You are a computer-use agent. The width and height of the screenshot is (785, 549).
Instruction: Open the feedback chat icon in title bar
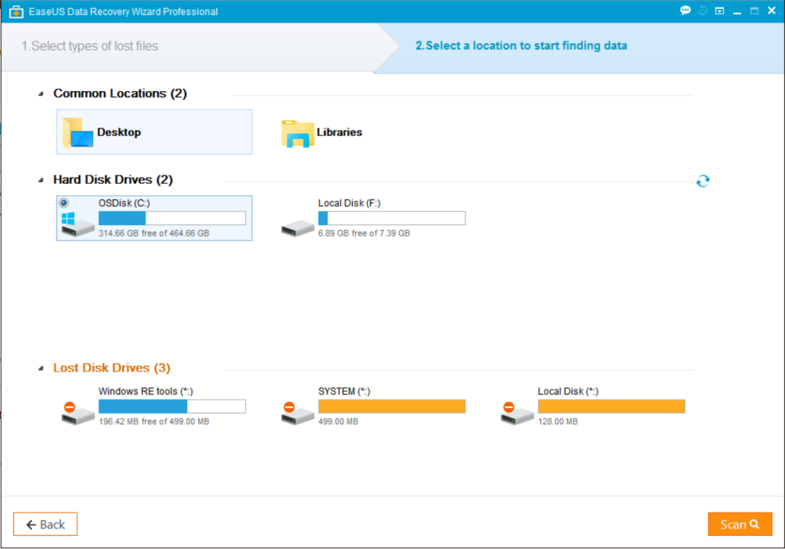[x=685, y=10]
